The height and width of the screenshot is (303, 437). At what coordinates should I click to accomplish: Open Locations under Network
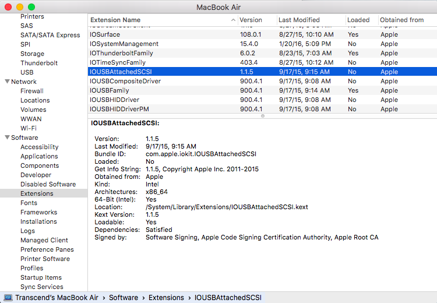pyautogui.click(x=35, y=100)
